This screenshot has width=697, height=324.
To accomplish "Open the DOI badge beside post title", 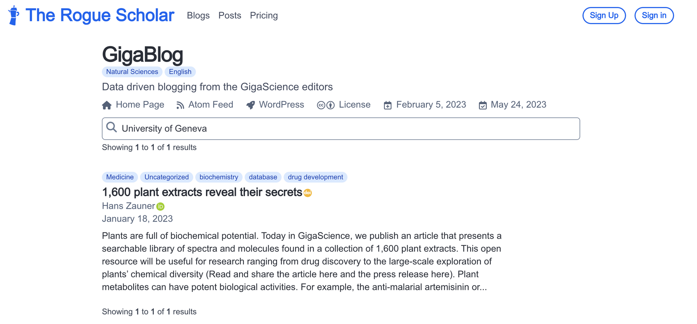I will click(307, 193).
